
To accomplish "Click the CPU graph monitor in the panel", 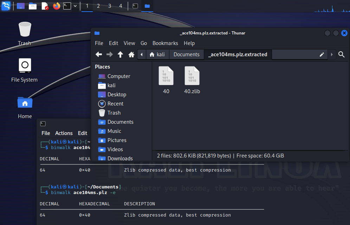I will coord(332,8).
